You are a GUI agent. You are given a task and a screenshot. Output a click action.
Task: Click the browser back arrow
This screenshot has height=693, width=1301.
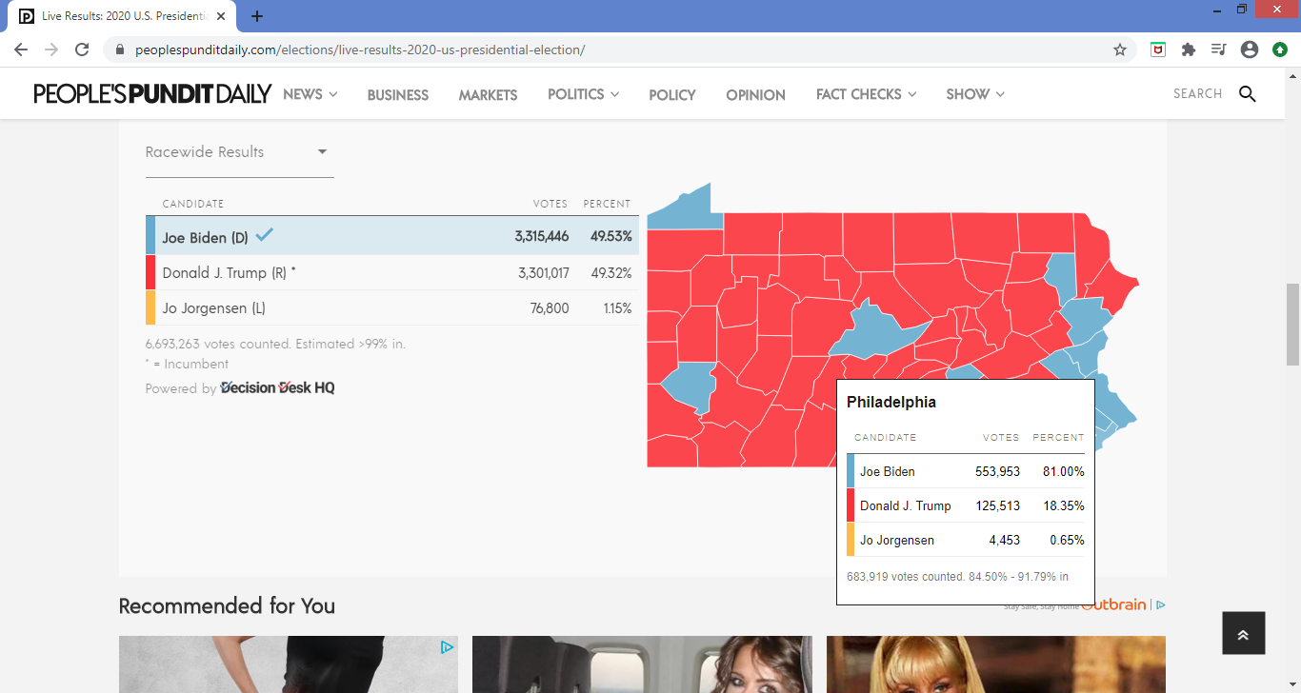pyautogui.click(x=21, y=49)
